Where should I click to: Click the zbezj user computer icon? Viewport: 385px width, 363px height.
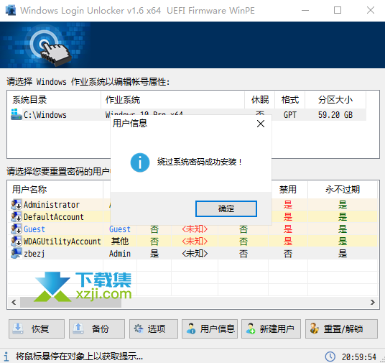pos(17,254)
